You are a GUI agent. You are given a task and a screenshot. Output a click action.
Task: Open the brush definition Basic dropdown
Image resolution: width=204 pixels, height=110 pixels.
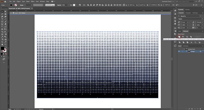click(56, 5)
